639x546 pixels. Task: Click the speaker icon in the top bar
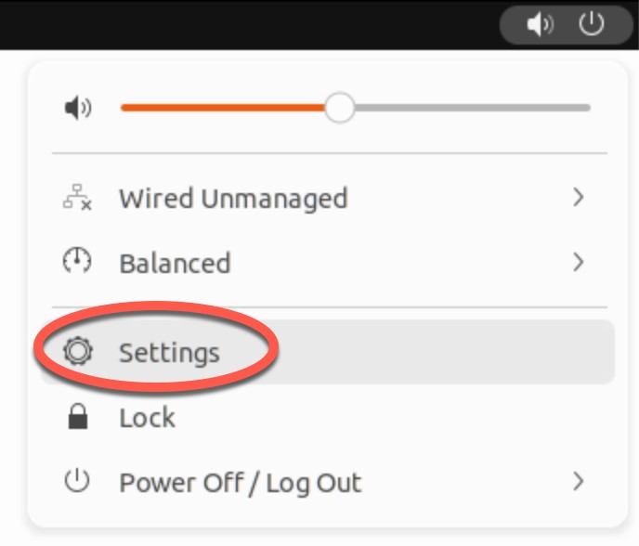click(x=540, y=25)
